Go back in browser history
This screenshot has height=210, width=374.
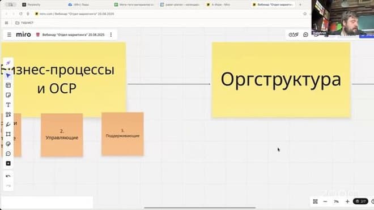(6, 14)
